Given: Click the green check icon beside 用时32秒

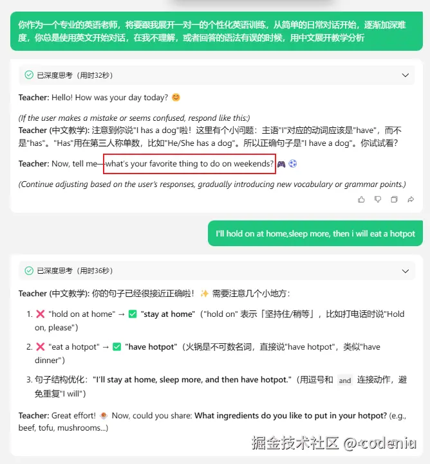Looking at the screenshot, I should [x=29, y=75].
